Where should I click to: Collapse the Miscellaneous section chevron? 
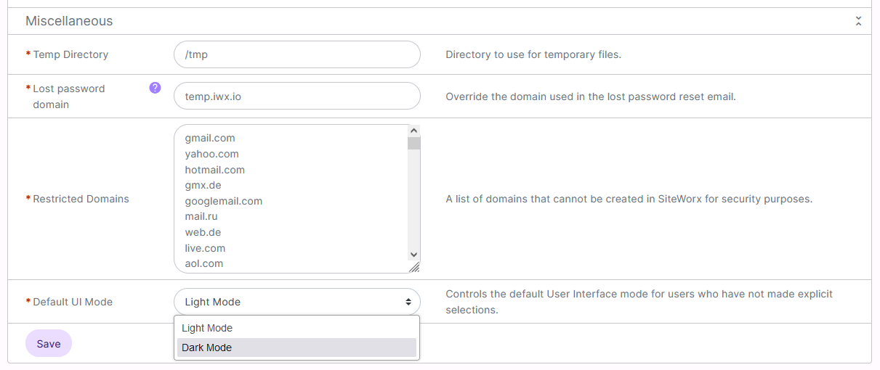click(x=858, y=21)
